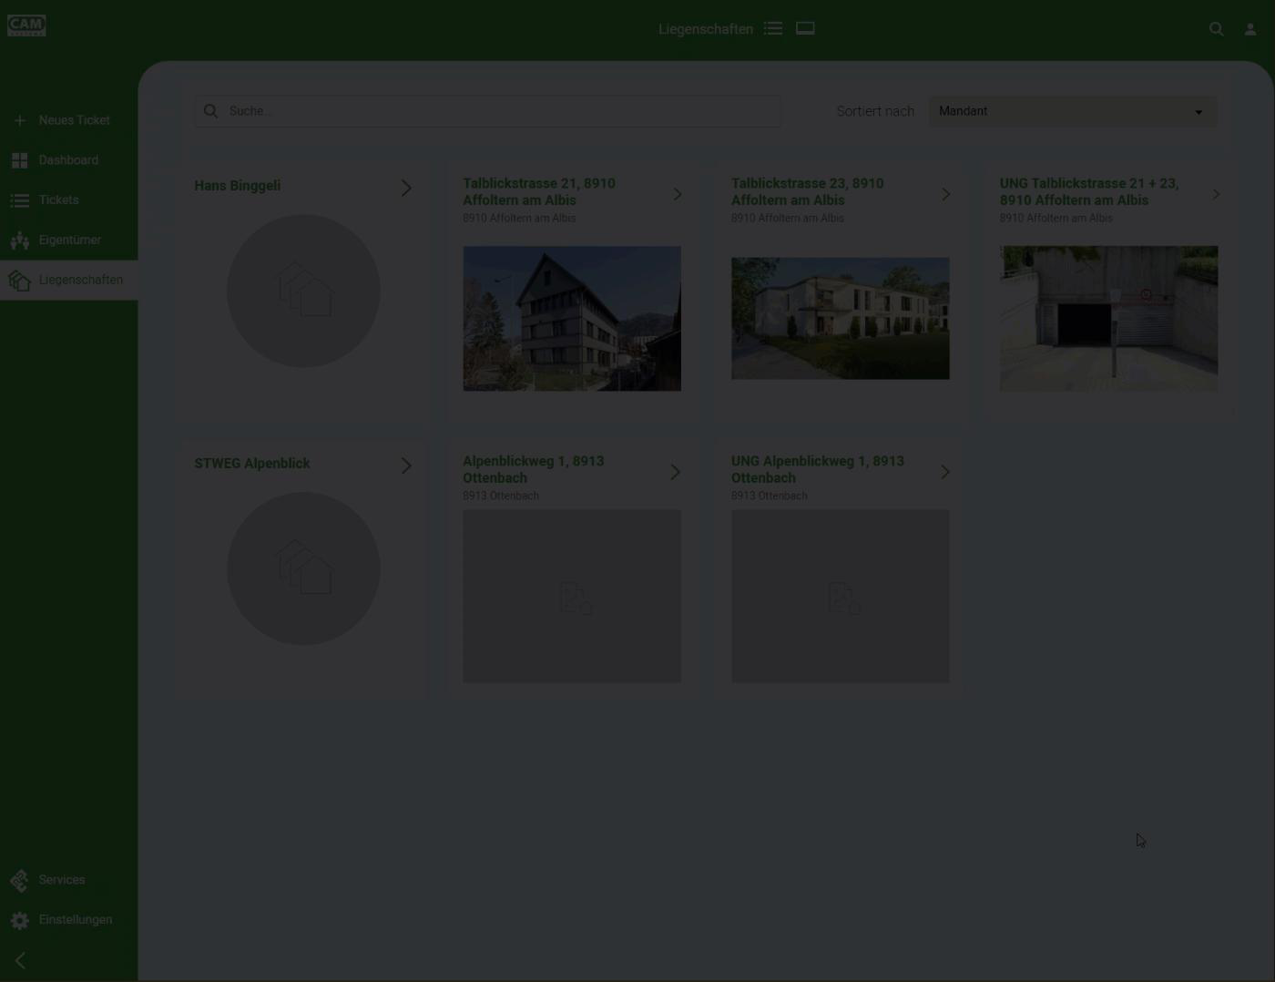This screenshot has height=982, width=1275.
Task: Expand UNG Talblickstrasse 21 + 23 chevron
Action: click(x=1216, y=194)
